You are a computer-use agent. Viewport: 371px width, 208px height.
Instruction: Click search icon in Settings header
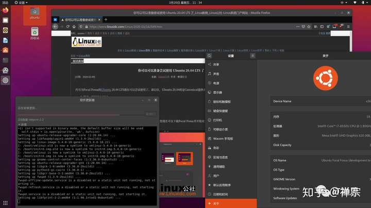click(209, 55)
